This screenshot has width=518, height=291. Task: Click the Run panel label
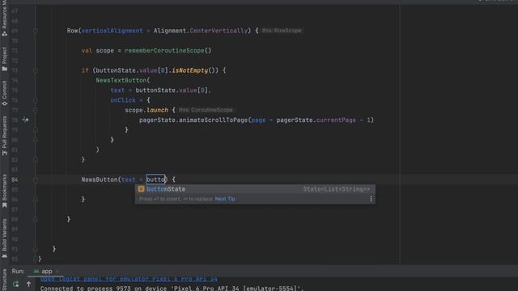point(18,272)
